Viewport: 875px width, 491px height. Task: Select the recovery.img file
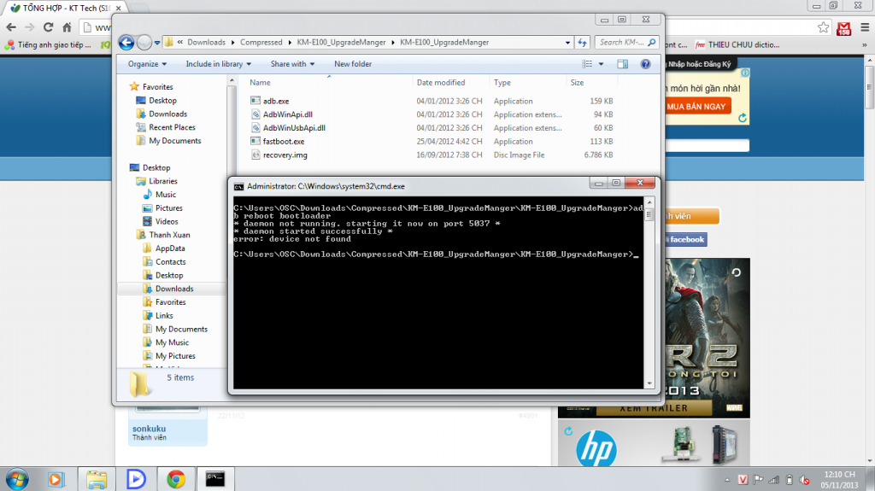point(285,155)
